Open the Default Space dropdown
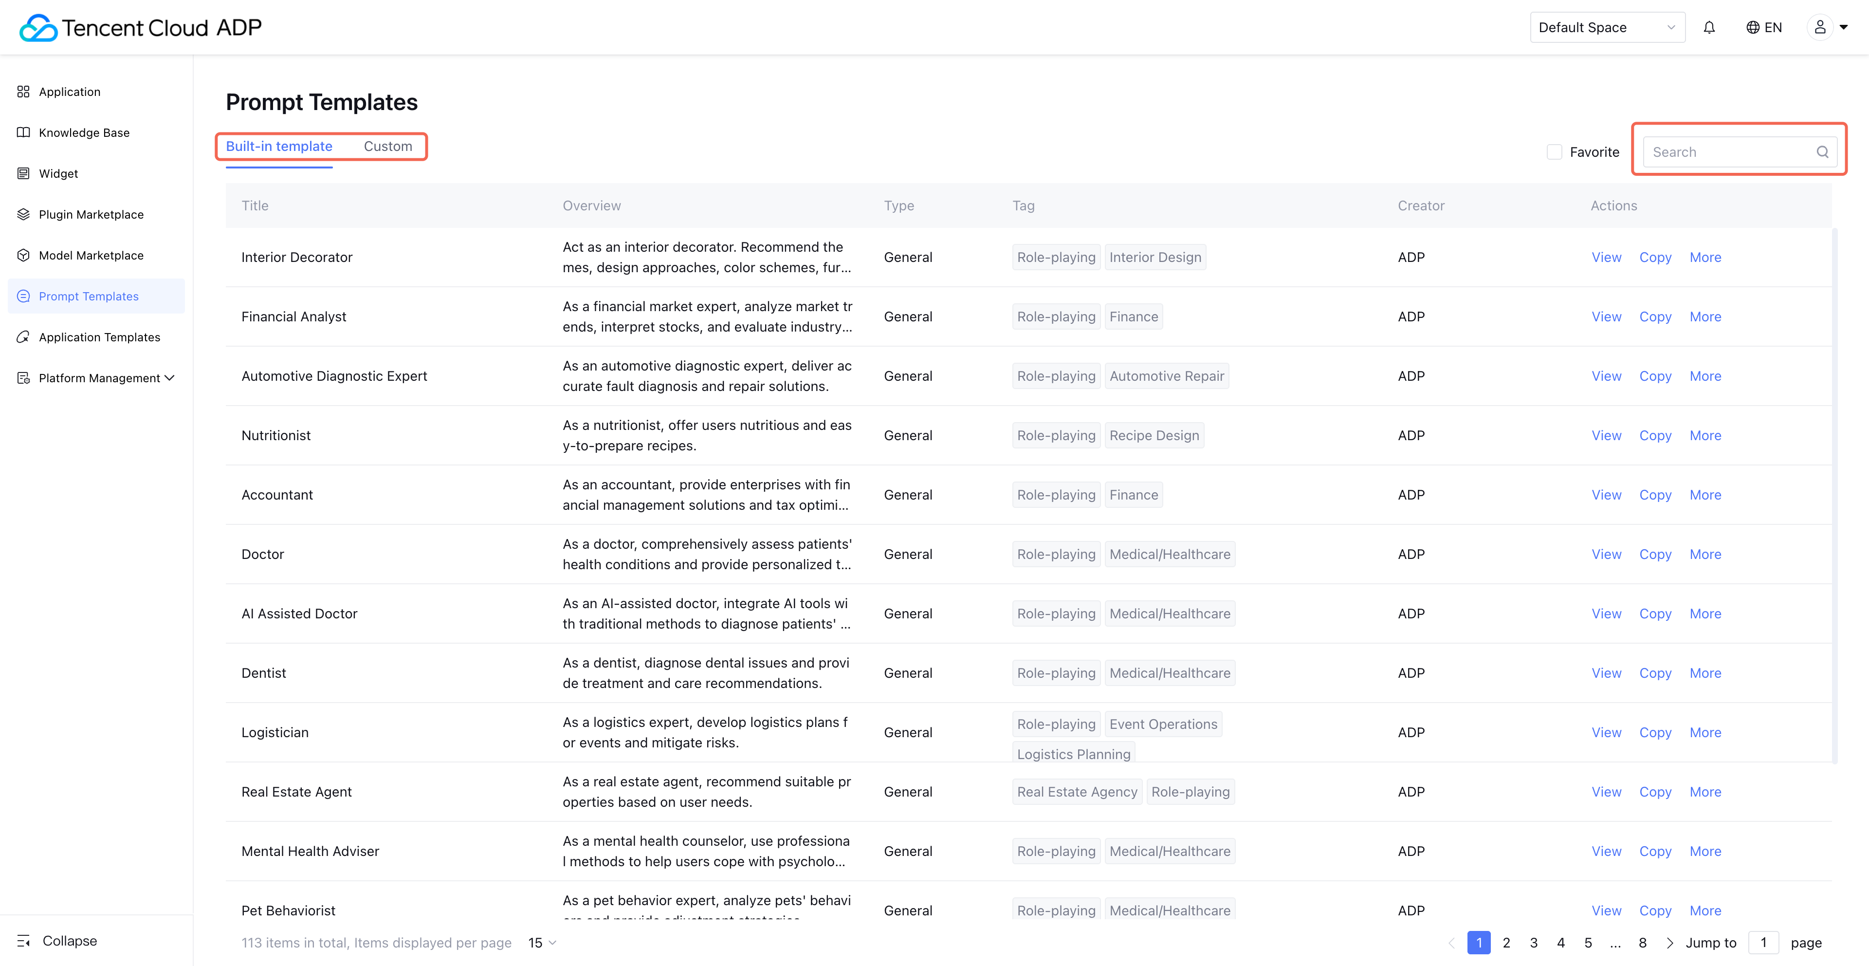The width and height of the screenshot is (1869, 966). tap(1606, 28)
